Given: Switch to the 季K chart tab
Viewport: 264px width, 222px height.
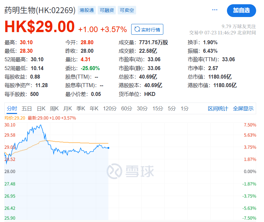Looking at the screenshot, I should pyautogui.click(x=81, y=109).
